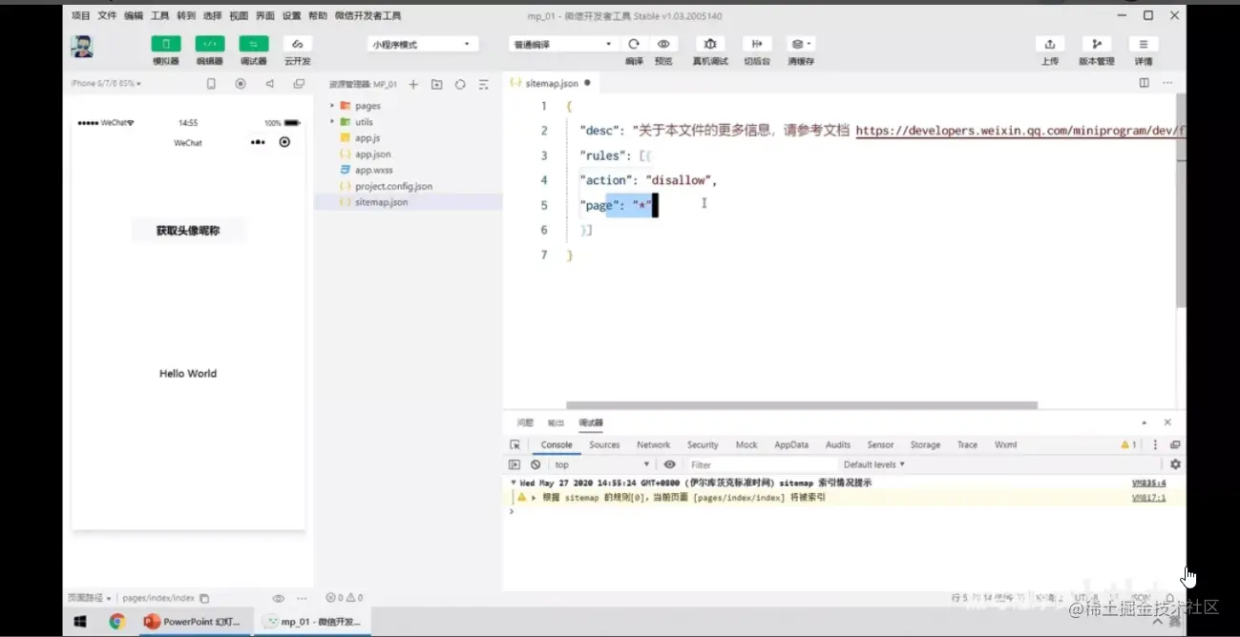1240x637 pixels.
Task: Open the 微信开发者工具 menu
Action: click(368, 16)
